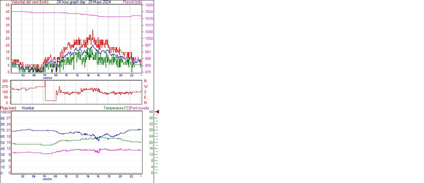424x183 pixels.
Task: Click the 'sunrise' label under the wind chart
Action: [47, 78]
